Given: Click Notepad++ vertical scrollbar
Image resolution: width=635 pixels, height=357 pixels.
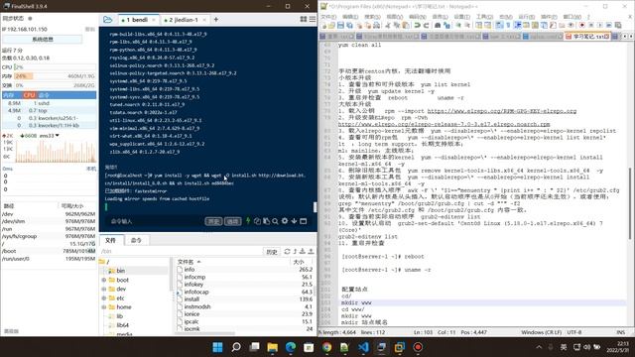Looking at the screenshot, I should 630,202.
